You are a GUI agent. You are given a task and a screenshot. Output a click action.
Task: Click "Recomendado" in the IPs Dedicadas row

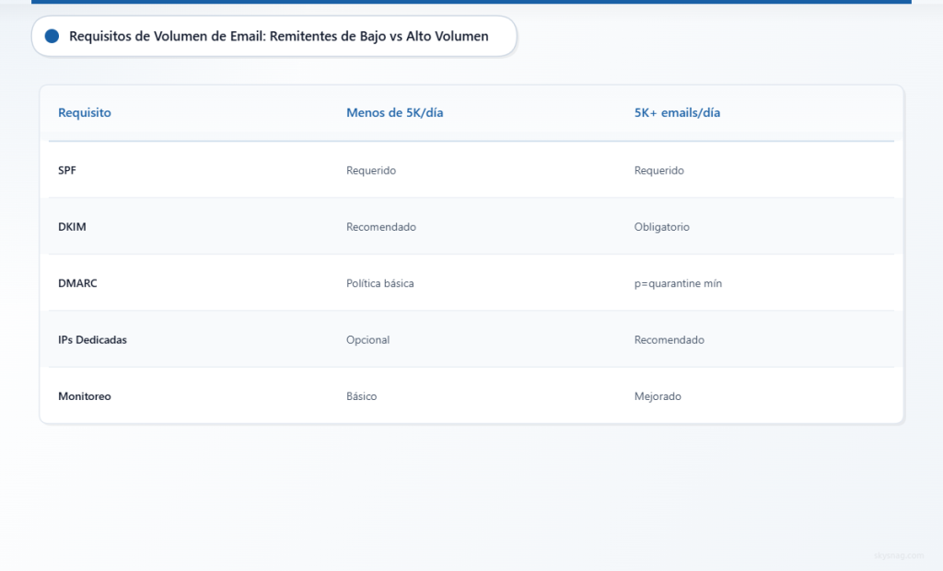click(x=669, y=339)
